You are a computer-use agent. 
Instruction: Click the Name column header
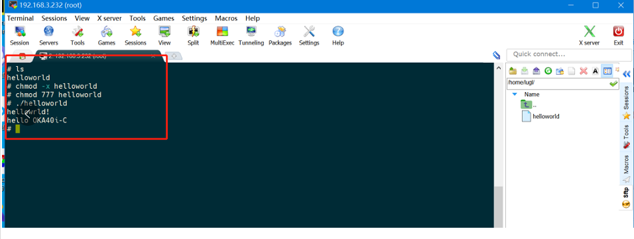coord(532,94)
